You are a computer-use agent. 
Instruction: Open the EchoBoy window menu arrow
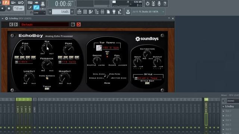[x=3, y=18]
